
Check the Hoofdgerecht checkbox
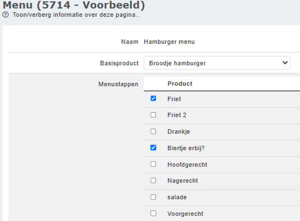coord(153,164)
